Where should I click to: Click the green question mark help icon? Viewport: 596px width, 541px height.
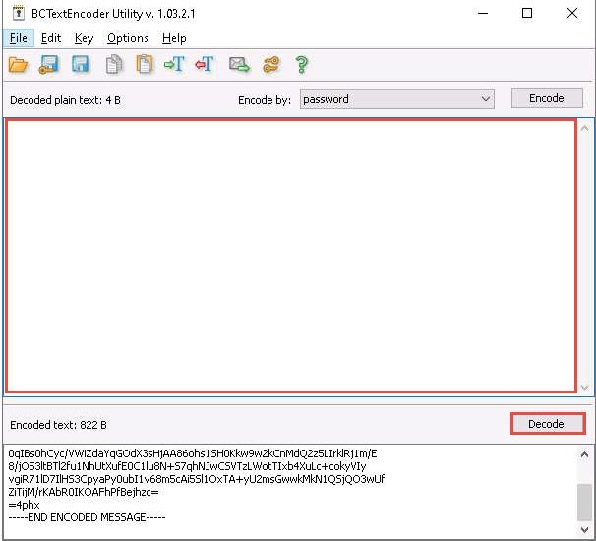[x=302, y=65]
